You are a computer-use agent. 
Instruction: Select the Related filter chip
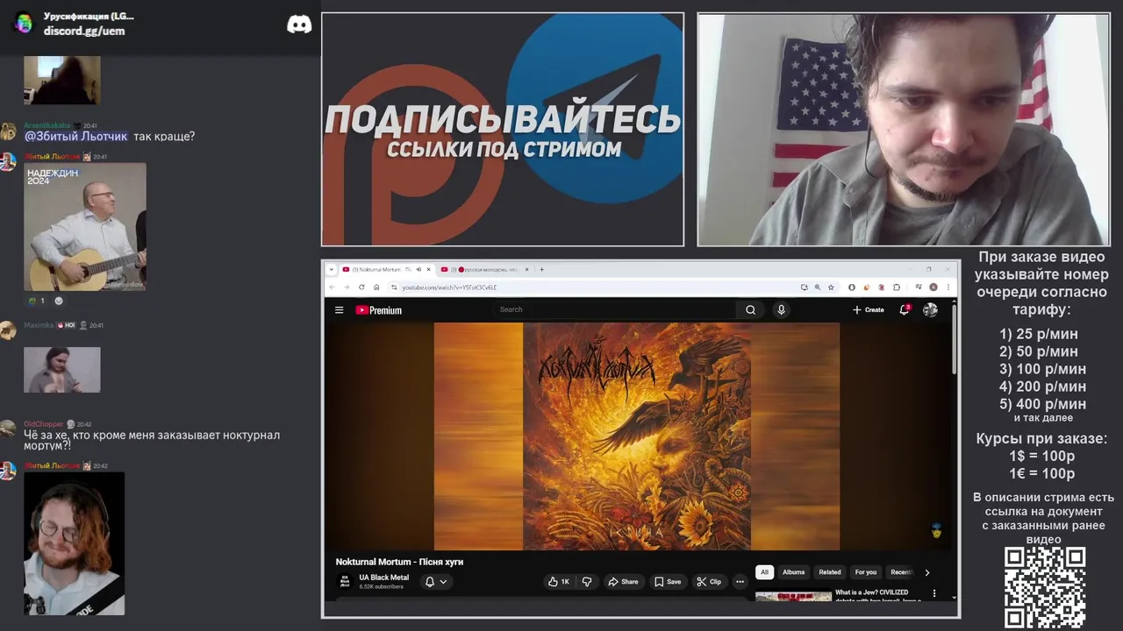[x=830, y=572]
